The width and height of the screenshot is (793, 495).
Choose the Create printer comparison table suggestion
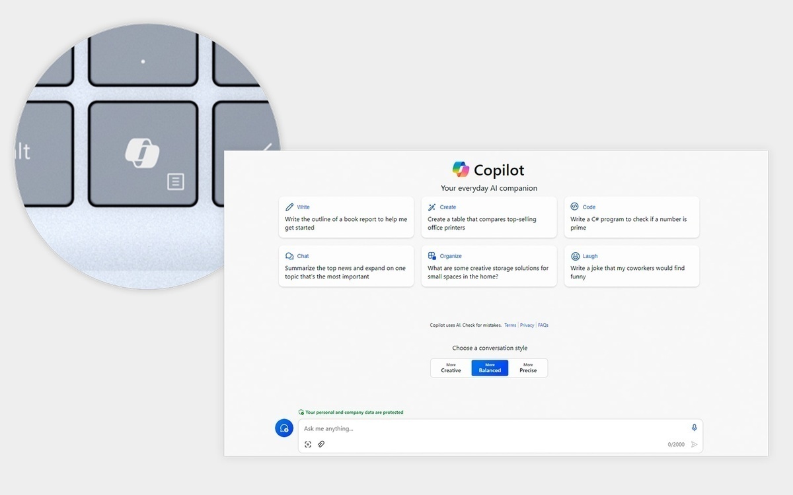click(489, 217)
